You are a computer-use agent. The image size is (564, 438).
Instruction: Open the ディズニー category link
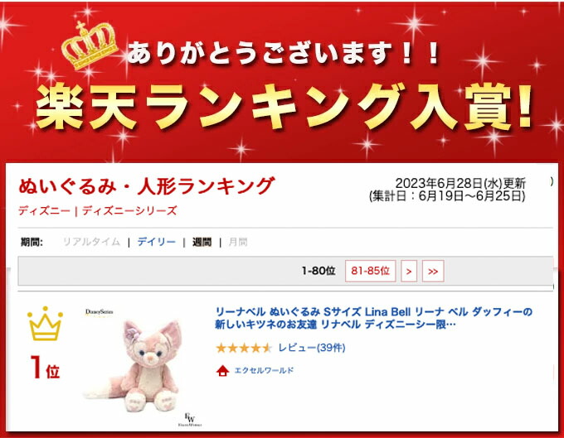[x=44, y=211]
